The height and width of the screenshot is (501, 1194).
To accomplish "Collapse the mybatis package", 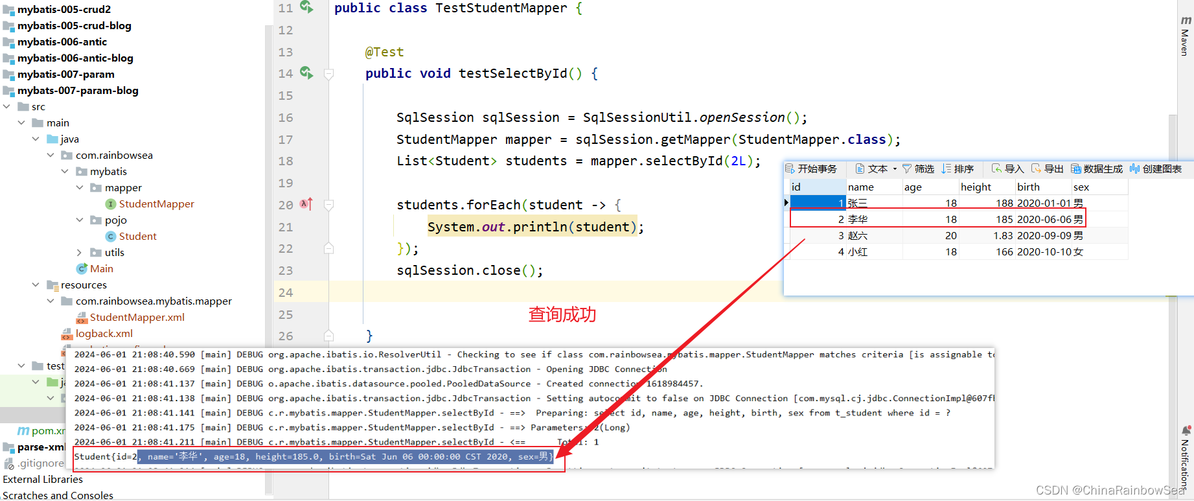I will point(65,171).
